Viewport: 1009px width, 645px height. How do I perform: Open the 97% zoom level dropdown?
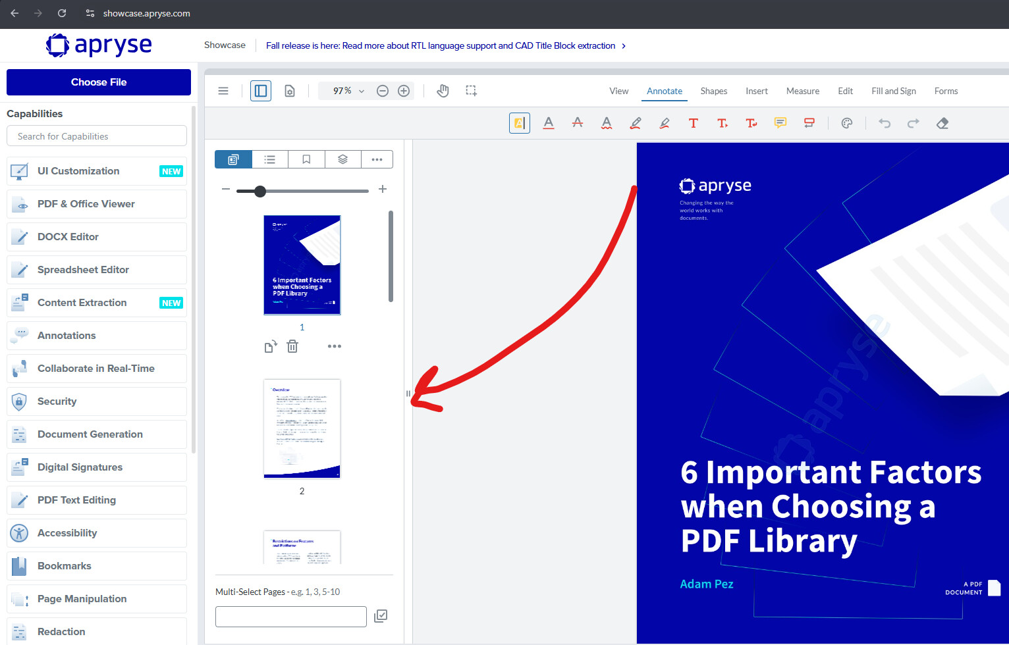[348, 91]
